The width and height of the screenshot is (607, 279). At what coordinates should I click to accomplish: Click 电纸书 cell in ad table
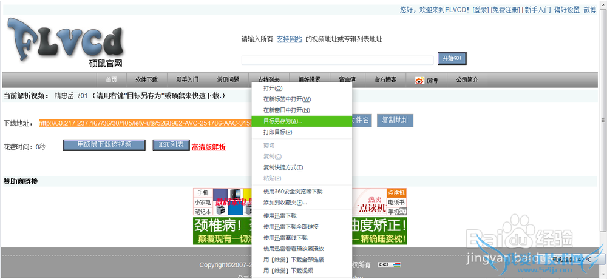pyautogui.click(x=396, y=202)
